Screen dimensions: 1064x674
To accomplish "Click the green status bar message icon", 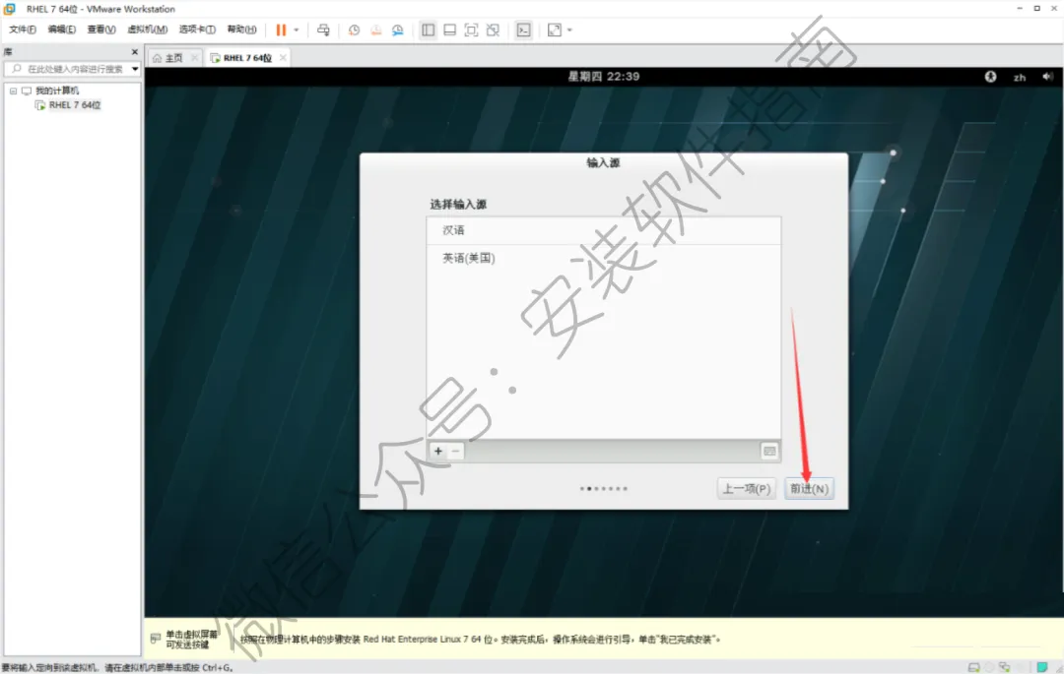I will (x=1042, y=667).
